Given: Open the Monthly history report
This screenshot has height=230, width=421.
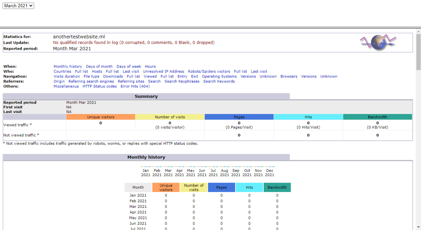Looking at the screenshot, I should click(x=68, y=66).
